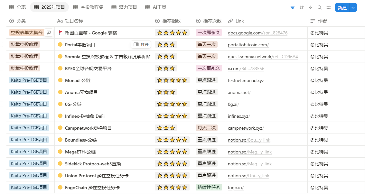The image size is (365, 194).
Task: Click the 推荐次数 column header
Action: pyautogui.click(x=209, y=21)
